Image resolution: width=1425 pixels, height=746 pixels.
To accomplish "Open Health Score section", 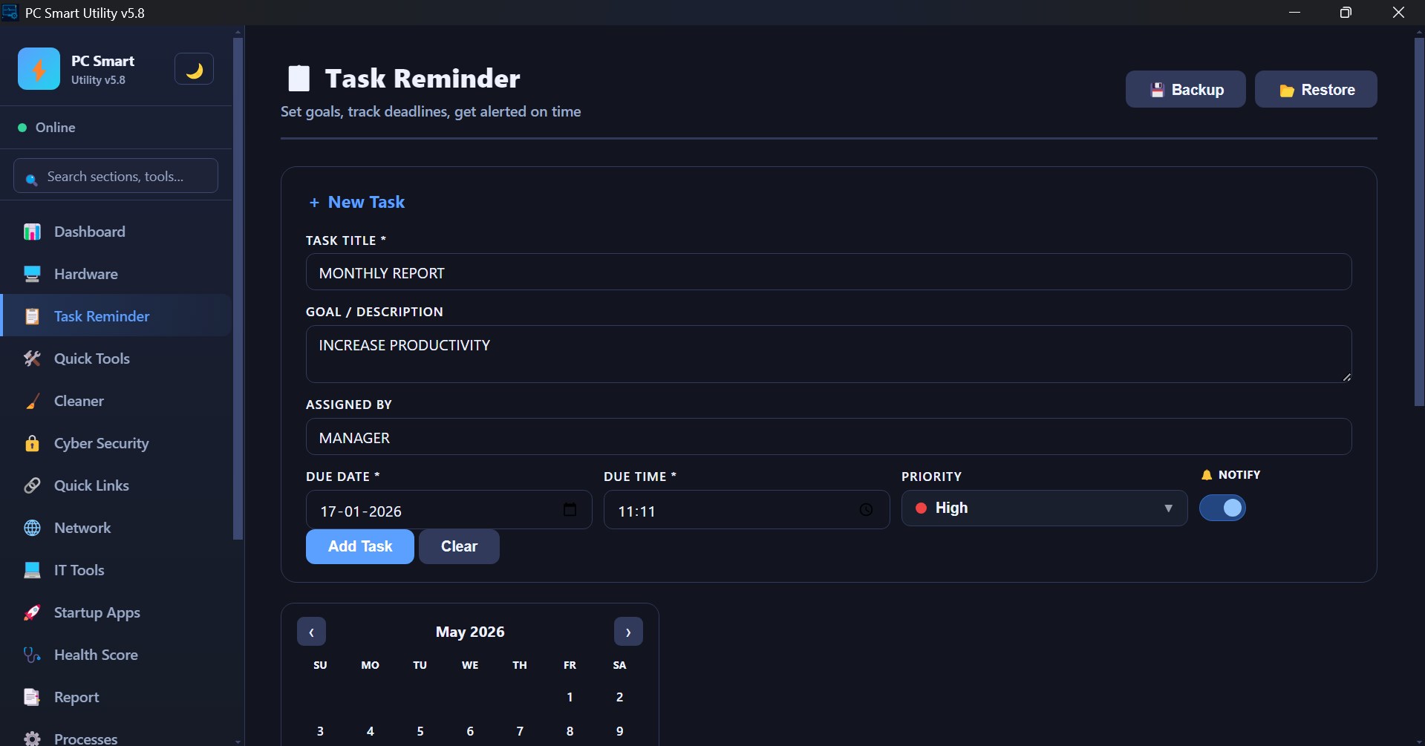I will (x=117, y=655).
